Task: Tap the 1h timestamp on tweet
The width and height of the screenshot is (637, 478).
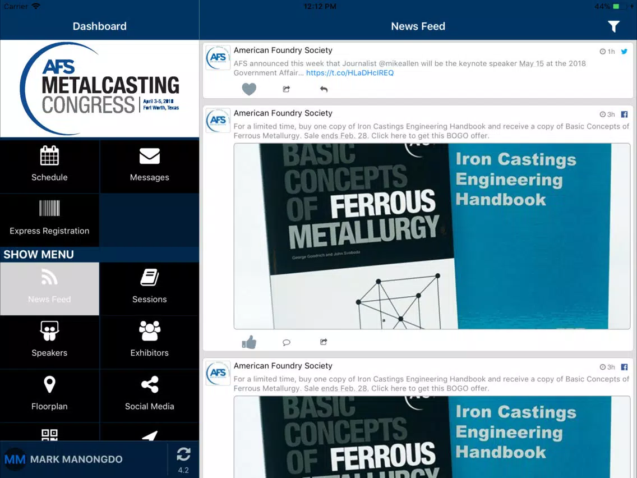Action: [x=607, y=52]
